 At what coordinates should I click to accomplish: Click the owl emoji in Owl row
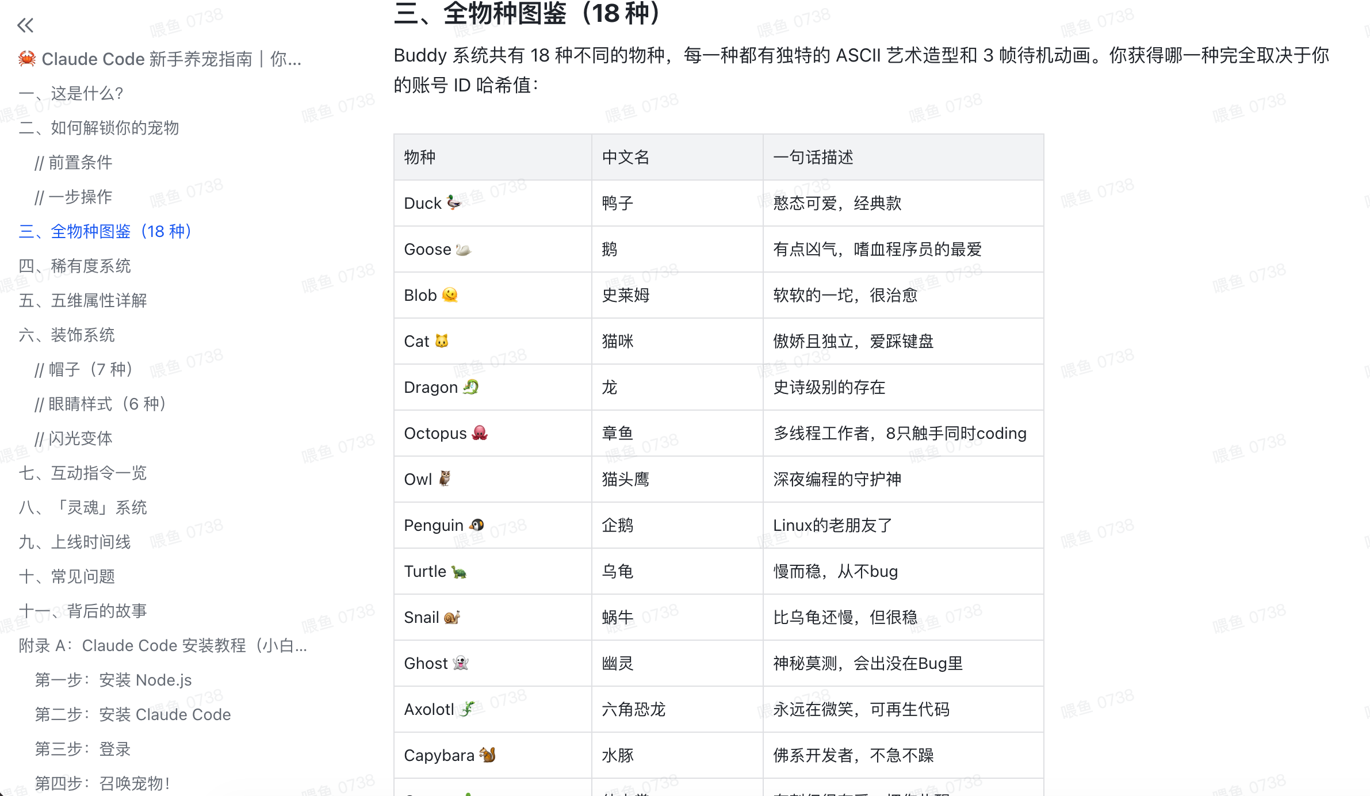(x=445, y=479)
